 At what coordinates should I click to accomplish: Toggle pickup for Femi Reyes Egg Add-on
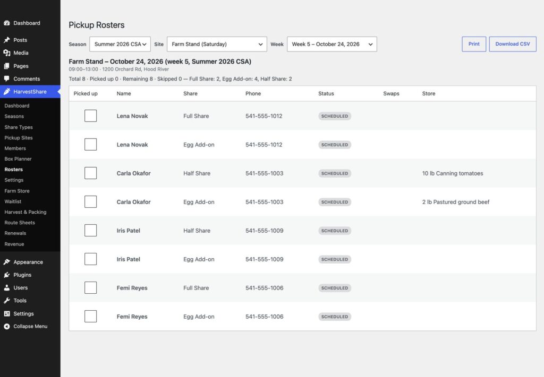pyautogui.click(x=90, y=317)
